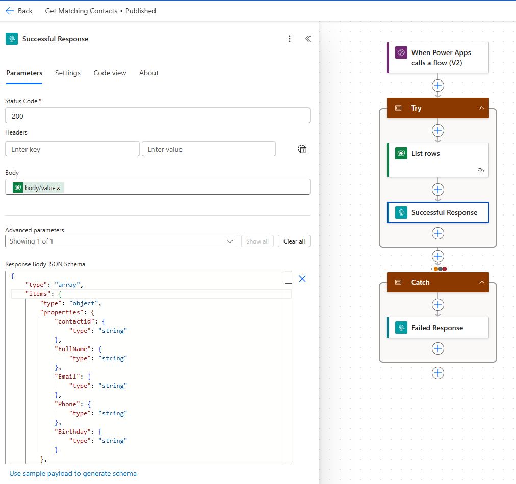Click the Status Code input field

pos(158,116)
